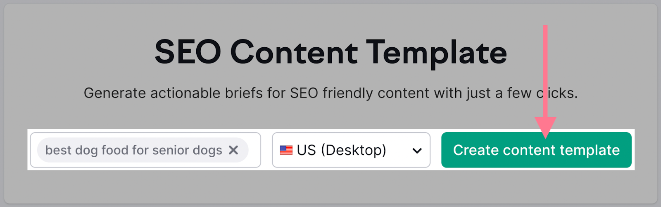The image size is (661, 207).
Task: Click the 'Generate actionable briefs' subtitle text
Action: (x=330, y=93)
